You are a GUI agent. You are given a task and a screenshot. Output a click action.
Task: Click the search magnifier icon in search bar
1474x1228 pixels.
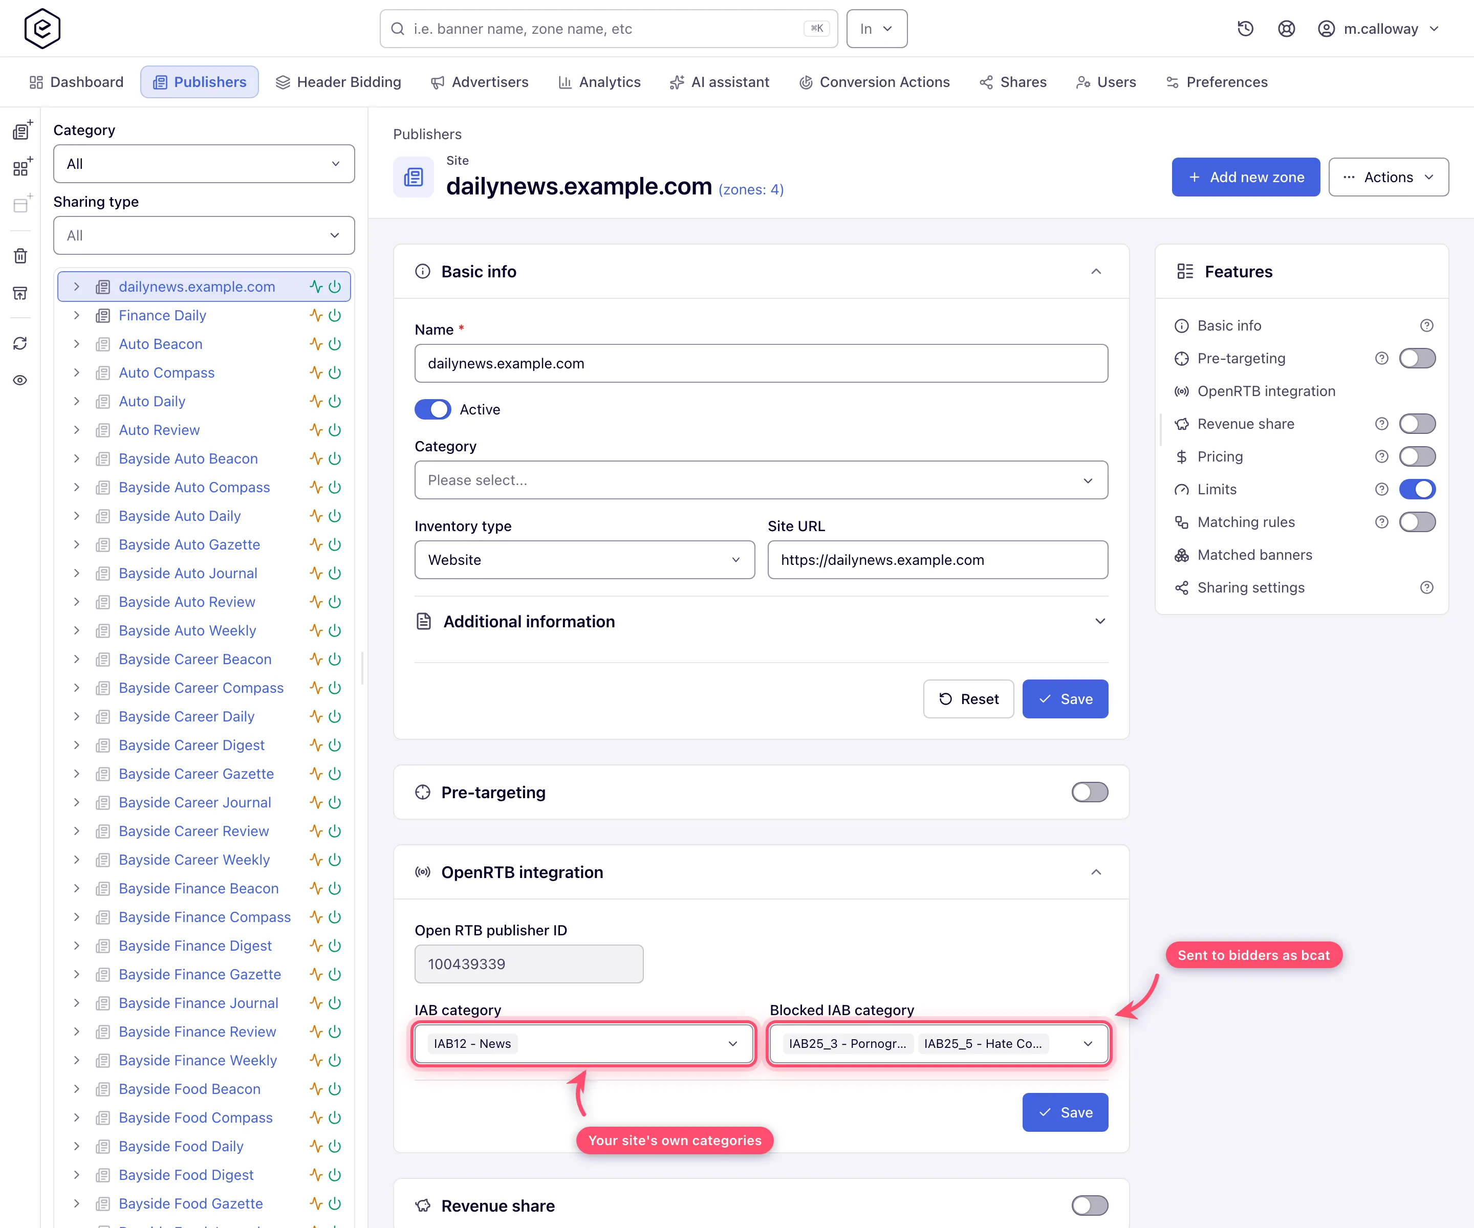pos(397,29)
